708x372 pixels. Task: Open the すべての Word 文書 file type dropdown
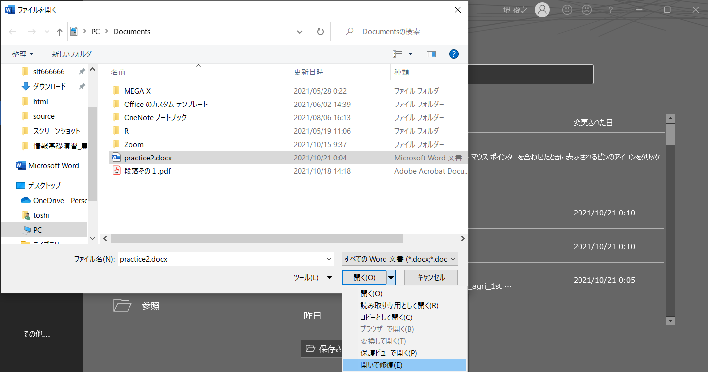(400, 259)
